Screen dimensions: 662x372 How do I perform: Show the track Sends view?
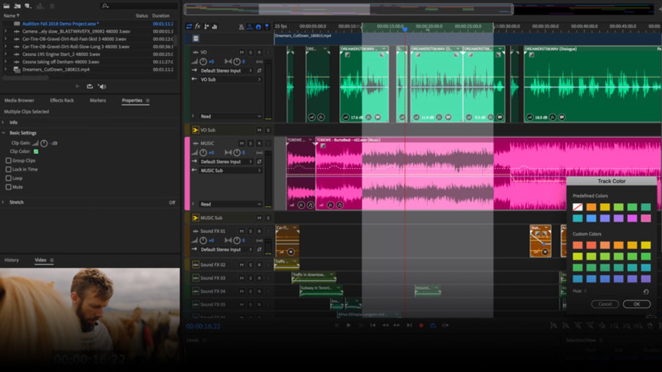206,26
